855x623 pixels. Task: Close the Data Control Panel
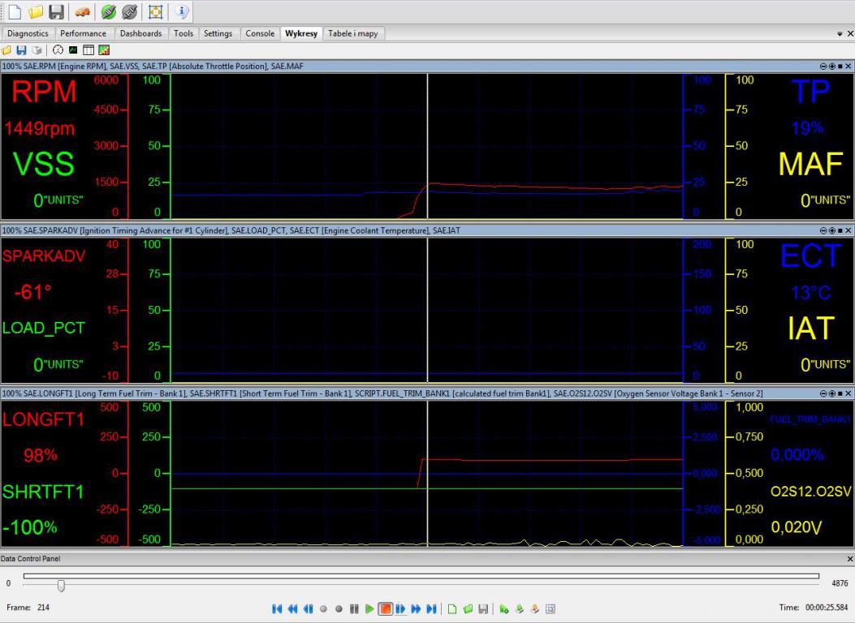pos(849,559)
